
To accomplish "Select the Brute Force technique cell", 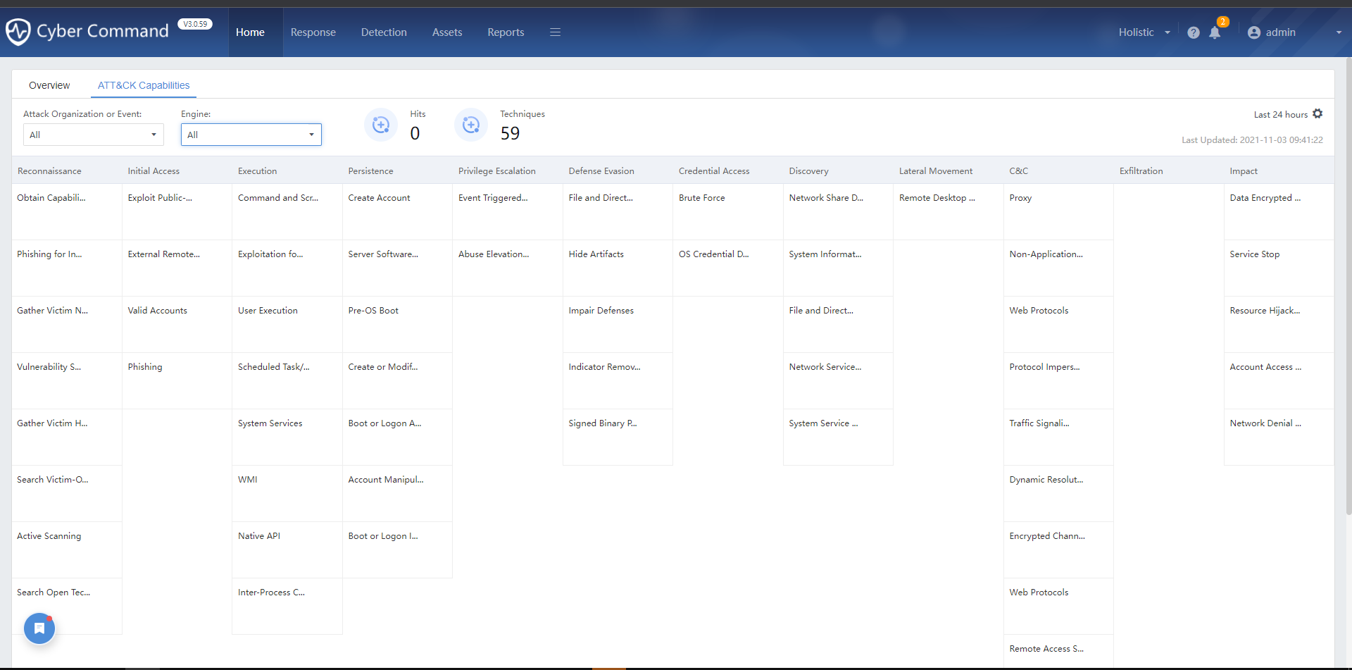I will coord(727,211).
